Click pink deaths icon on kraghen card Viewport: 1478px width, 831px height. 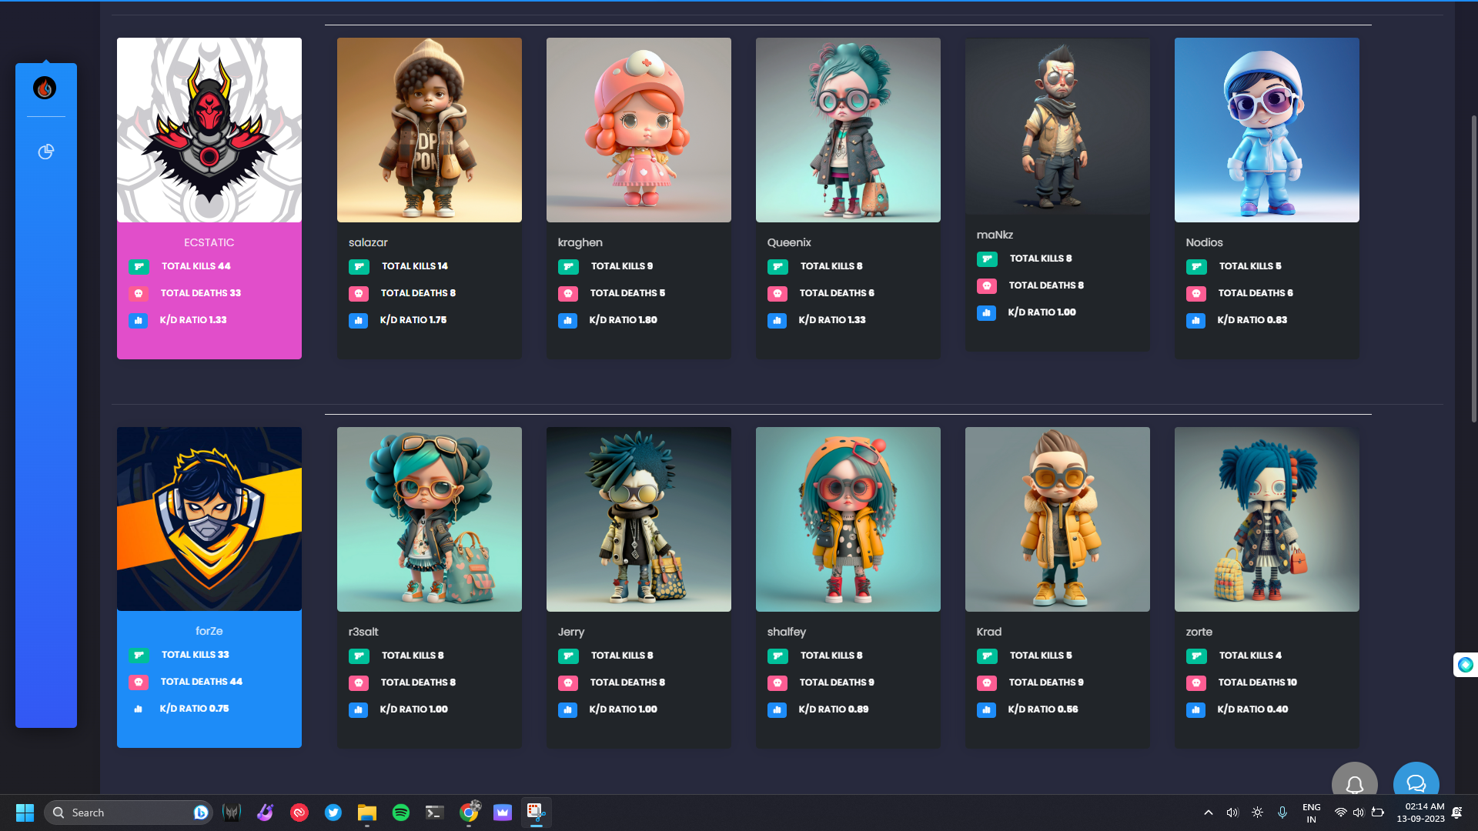pos(567,294)
